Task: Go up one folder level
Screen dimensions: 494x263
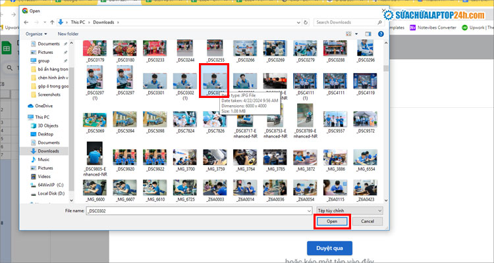Action: pyautogui.click(x=51, y=22)
